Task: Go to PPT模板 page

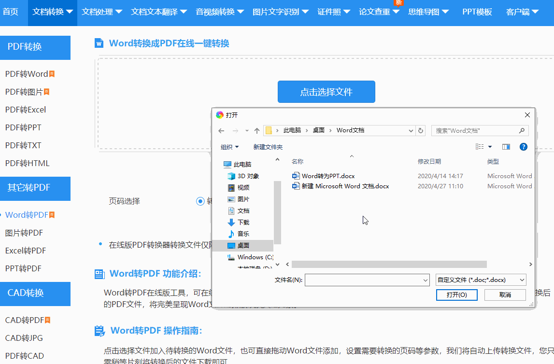Action: tap(477, 12)
